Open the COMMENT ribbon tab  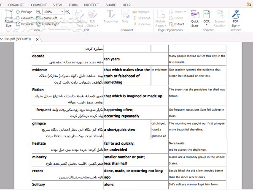click(x=39, y=5)
